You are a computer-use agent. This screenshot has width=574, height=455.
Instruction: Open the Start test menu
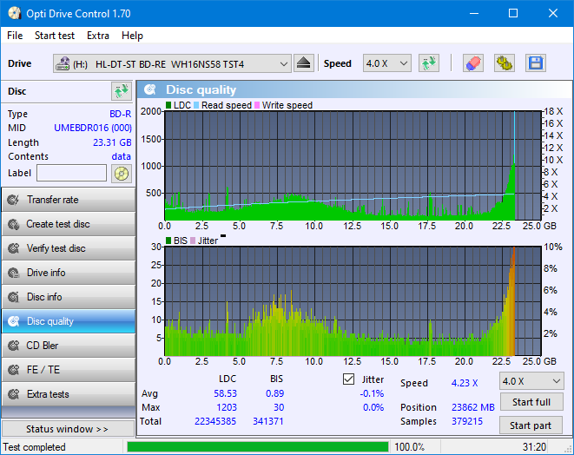point(55,36)
